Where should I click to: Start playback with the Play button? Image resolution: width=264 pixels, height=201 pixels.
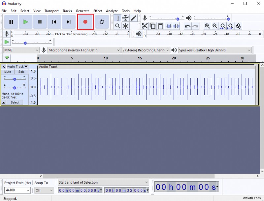click(26, 22)
